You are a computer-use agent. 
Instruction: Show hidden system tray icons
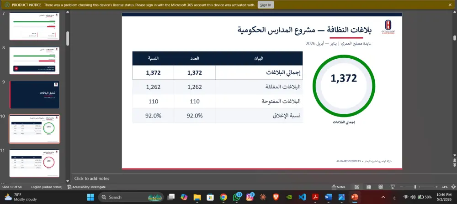tap(383, 197)
